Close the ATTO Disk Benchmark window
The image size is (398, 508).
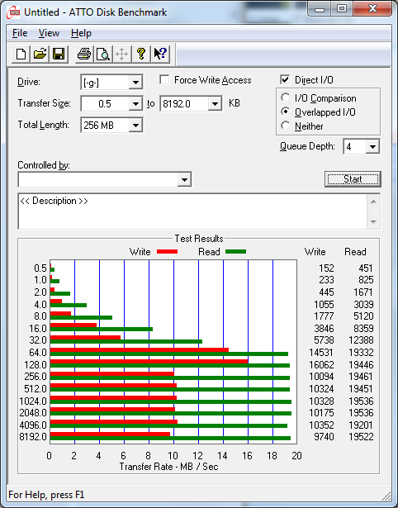tap(372, 9)
